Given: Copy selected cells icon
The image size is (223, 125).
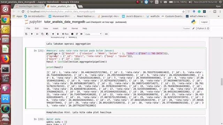Looking at the screenshot, I should 43,34.
